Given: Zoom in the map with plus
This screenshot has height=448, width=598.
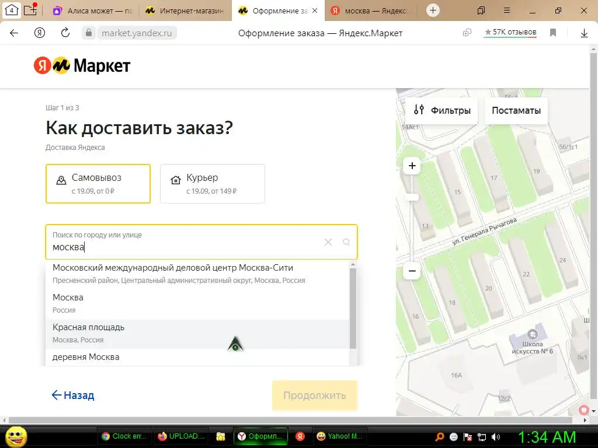Looking at the screenshot, I should pyautogui.click(x=412, y=166).
